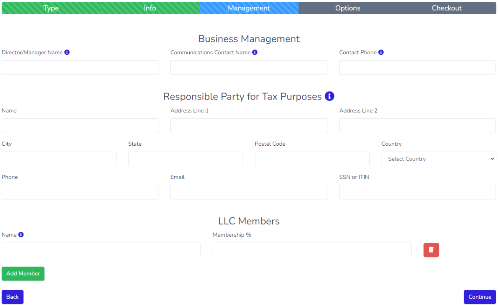Select the Management step tab

pyautogui.click(x=249, y=8)
